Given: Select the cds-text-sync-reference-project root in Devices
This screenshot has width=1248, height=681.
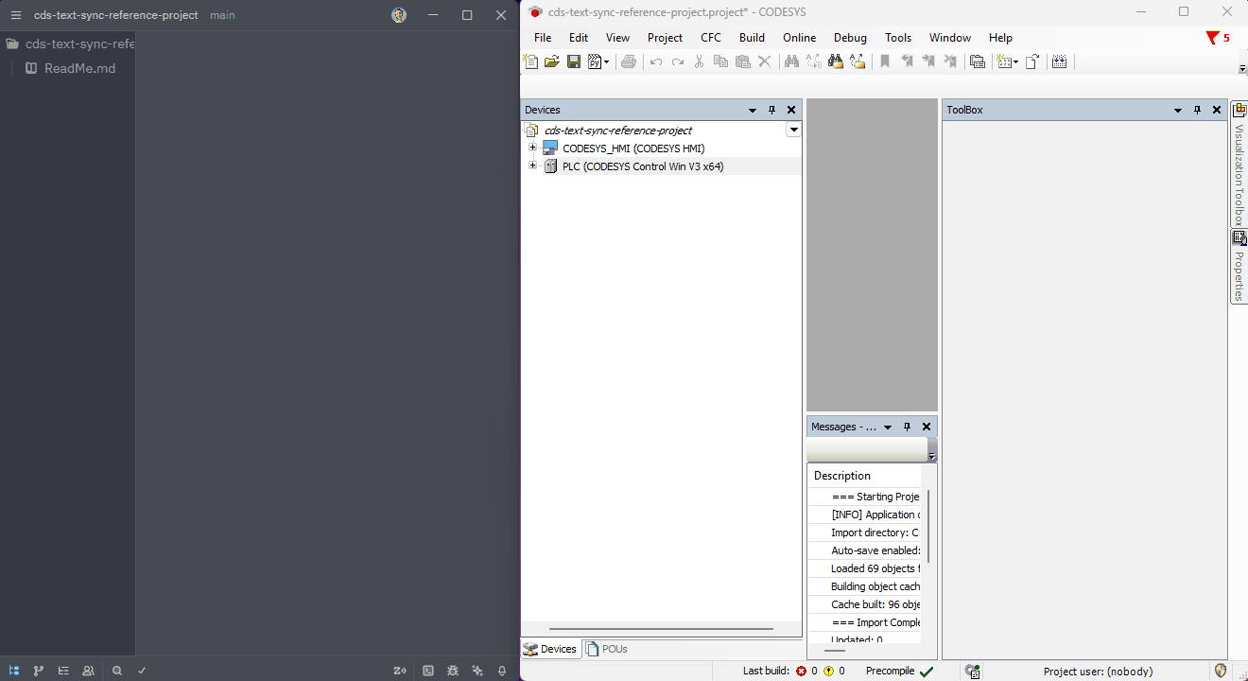Looking at the screenshot, I should 618,131.
